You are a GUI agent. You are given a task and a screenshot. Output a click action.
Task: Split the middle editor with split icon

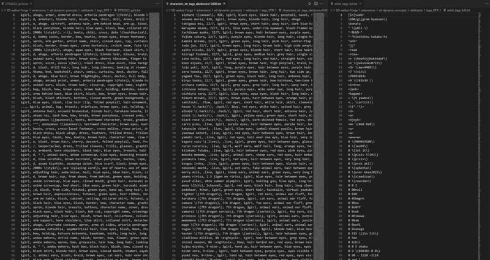pyautogui.click(x=316, y=4)
